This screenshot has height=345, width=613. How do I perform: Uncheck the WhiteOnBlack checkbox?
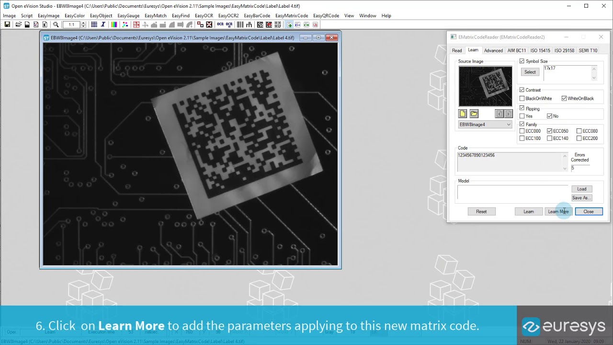pyautogui.click(x=564, y=98)
